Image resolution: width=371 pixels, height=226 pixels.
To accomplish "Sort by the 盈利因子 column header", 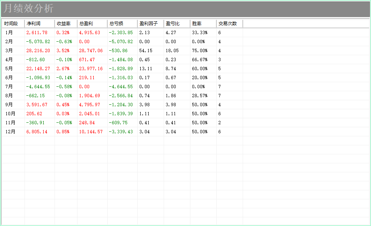I will click(x=151, y=24).
